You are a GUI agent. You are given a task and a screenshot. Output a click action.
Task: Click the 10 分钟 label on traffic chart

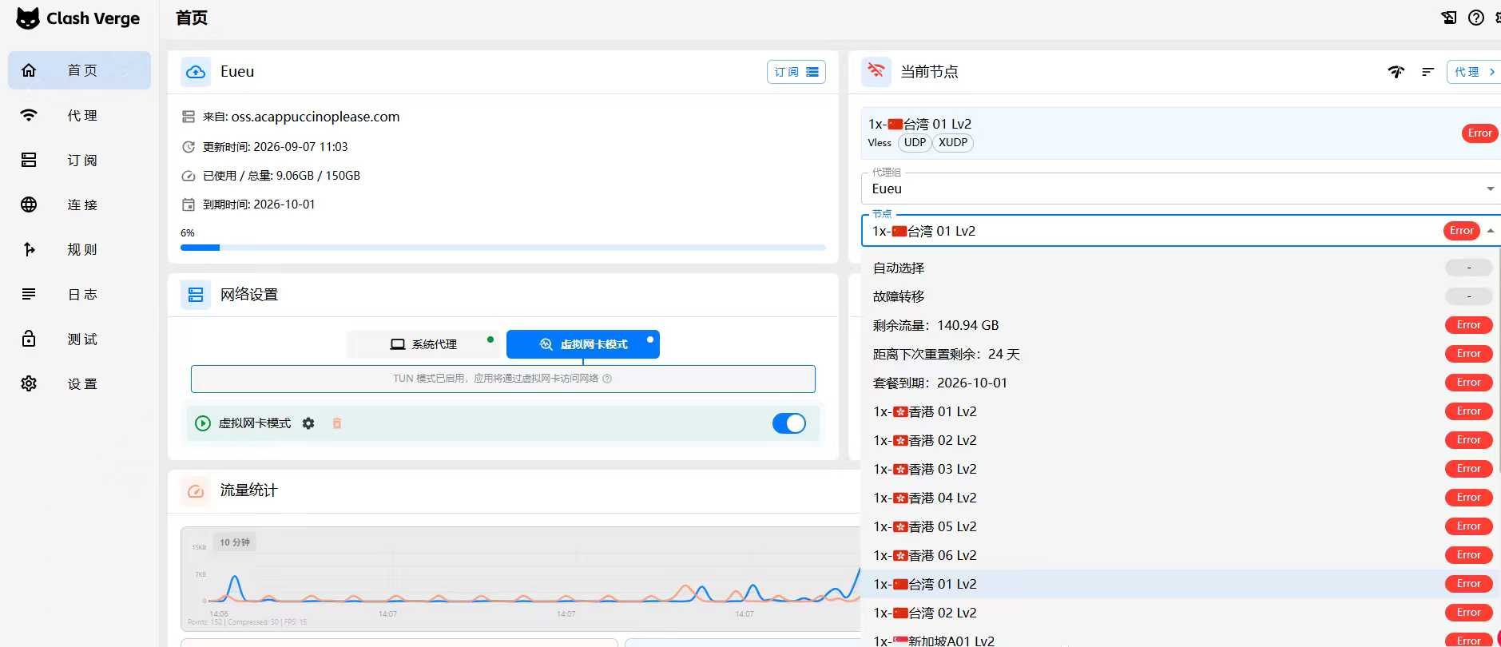[x=235, y=542]
